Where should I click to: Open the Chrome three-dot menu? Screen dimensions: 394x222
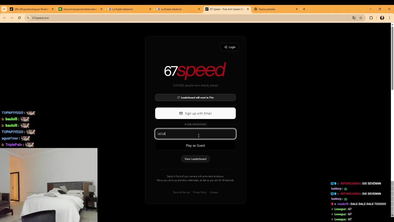(389, 18)
